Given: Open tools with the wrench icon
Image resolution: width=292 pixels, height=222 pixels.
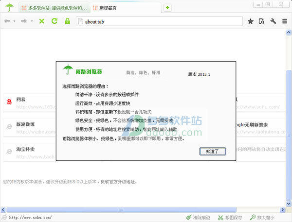Looking at the screenshot, I should [273, 21].
